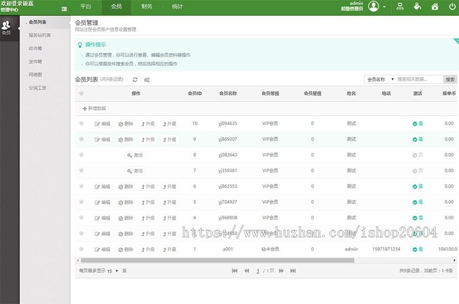Click the phone number 15971871234 cell
This screenshot has width=459, height=304.
tap(386, 249)
